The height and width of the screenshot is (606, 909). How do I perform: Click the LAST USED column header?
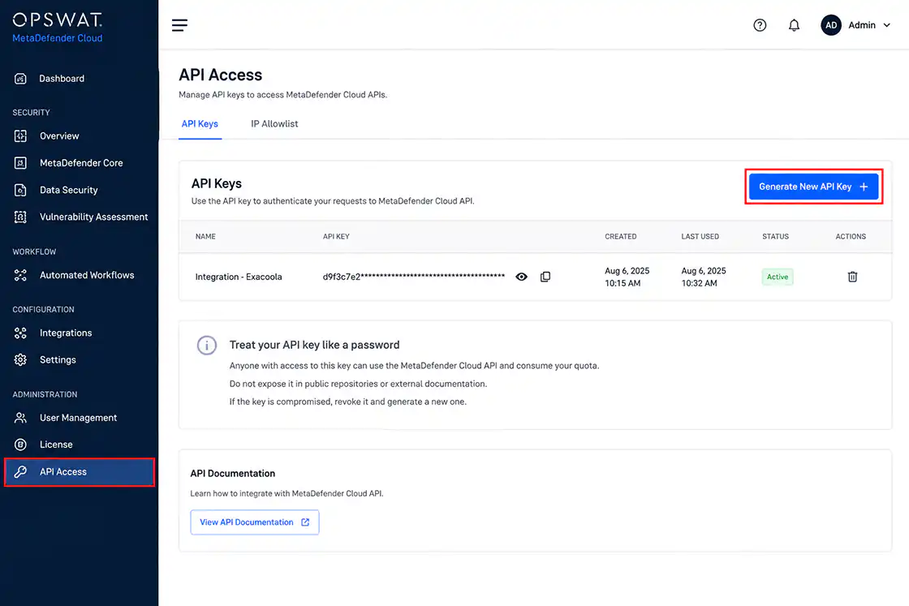coord(700,236)
